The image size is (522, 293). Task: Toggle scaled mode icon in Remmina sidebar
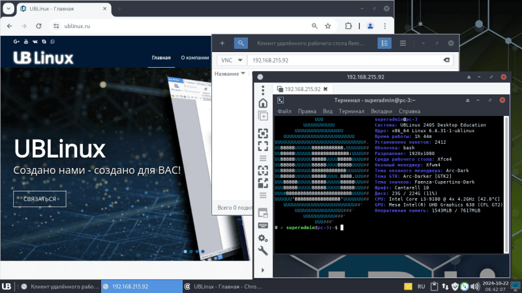pos(263,183)
